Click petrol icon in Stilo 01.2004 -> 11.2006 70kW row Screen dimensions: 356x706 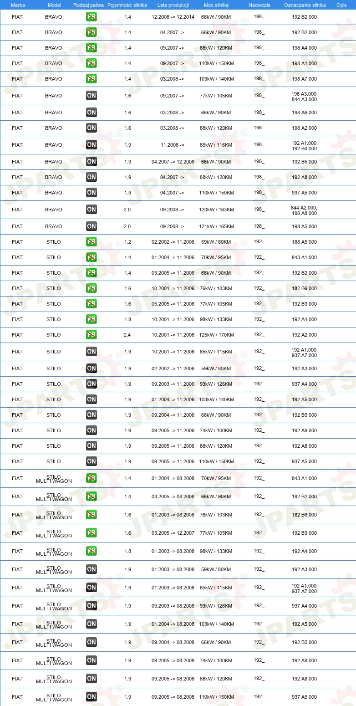tap(92, 257)
